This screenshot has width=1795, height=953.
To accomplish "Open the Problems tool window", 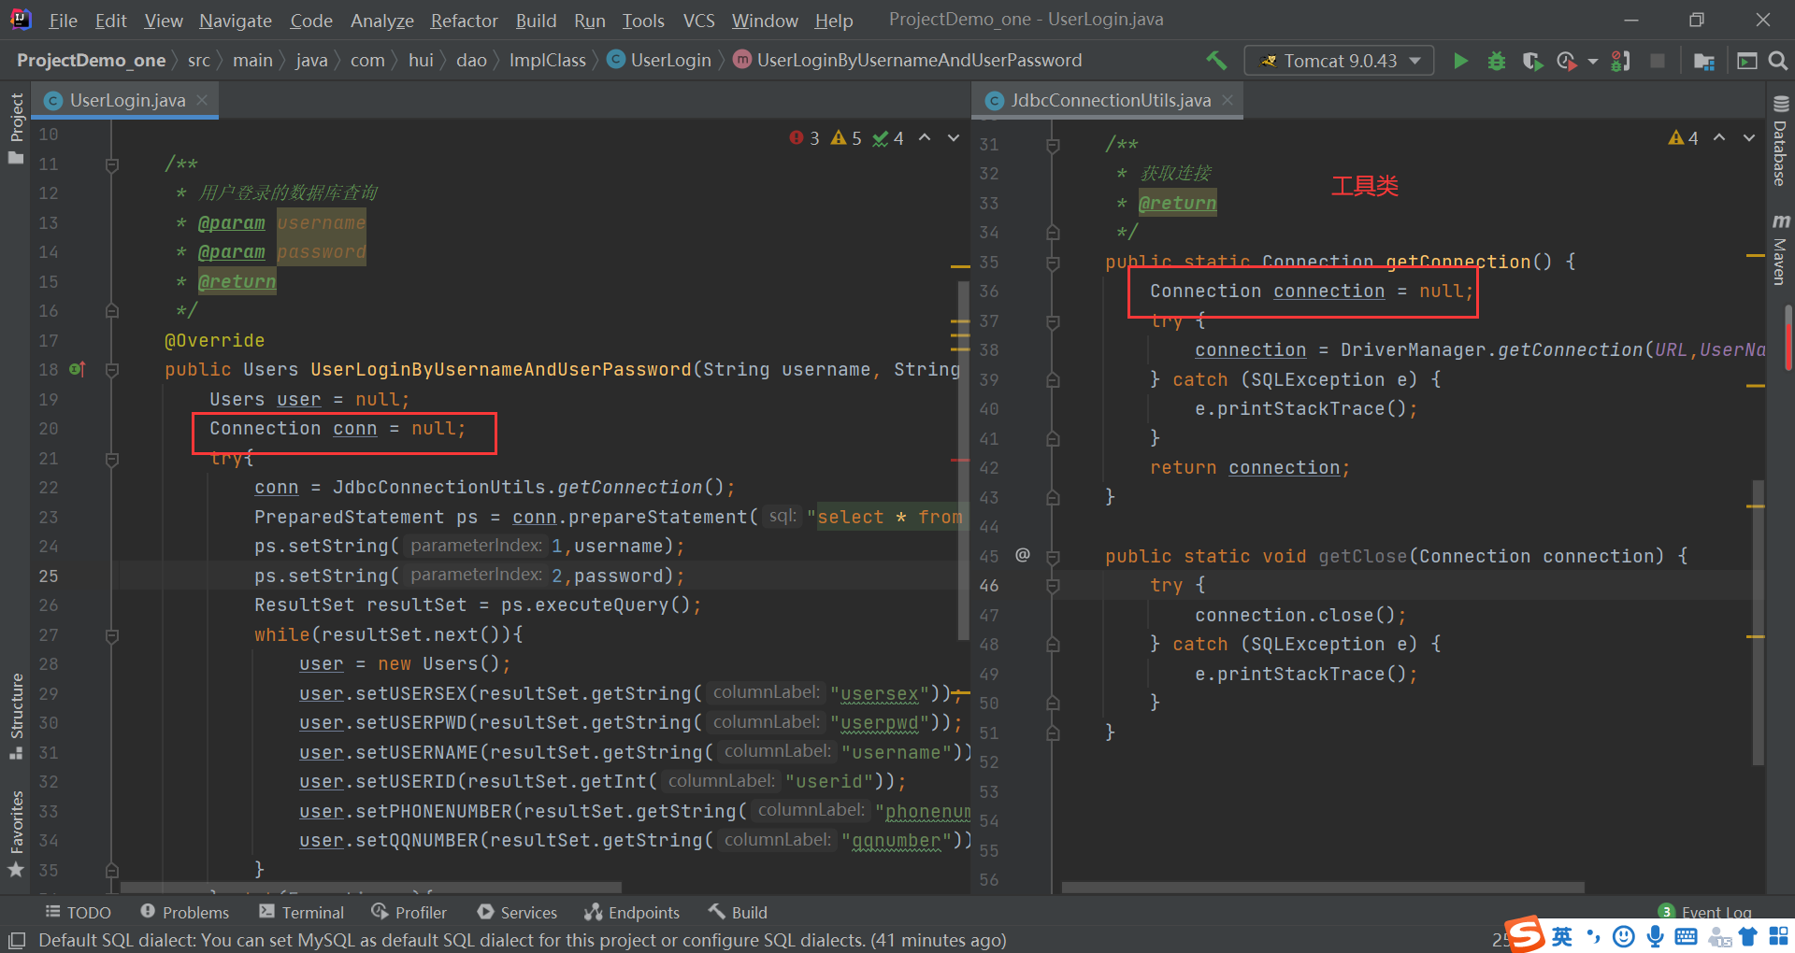I will tap(185, 913).
